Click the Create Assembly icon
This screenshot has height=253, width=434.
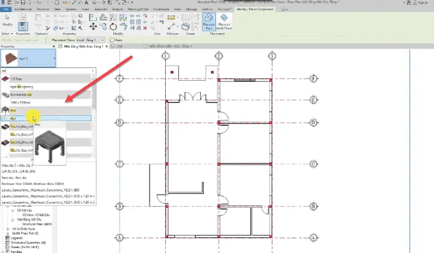point(185,27)
